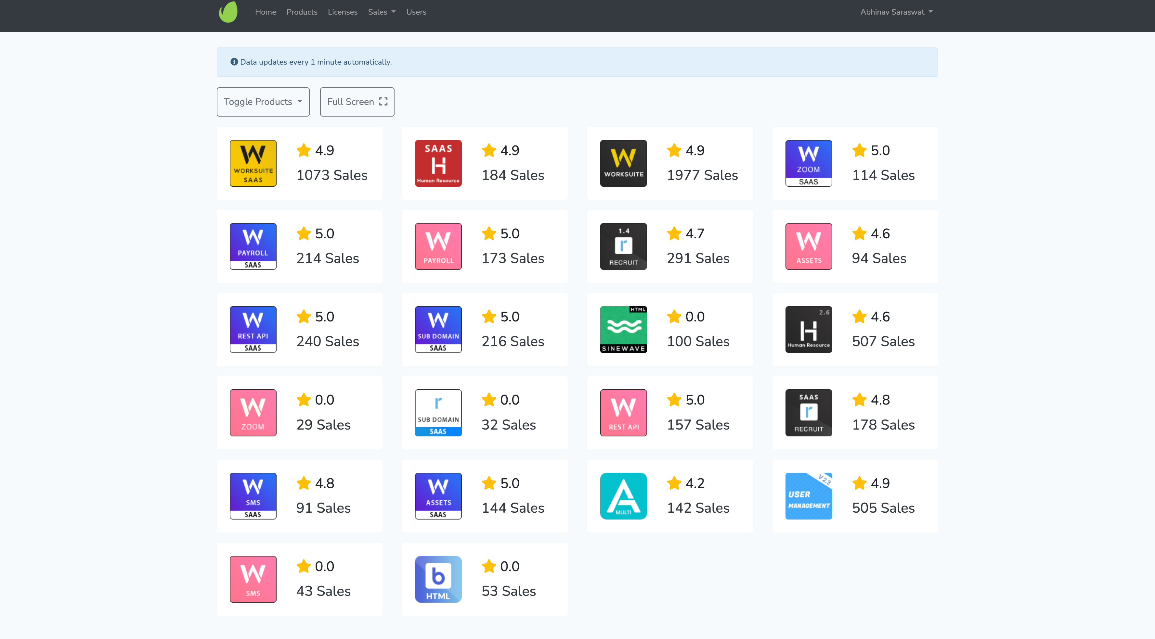
Task: Click the Worksuite SAAS yellow product icon
Action: pyautogui.click(x=253, y=163)
